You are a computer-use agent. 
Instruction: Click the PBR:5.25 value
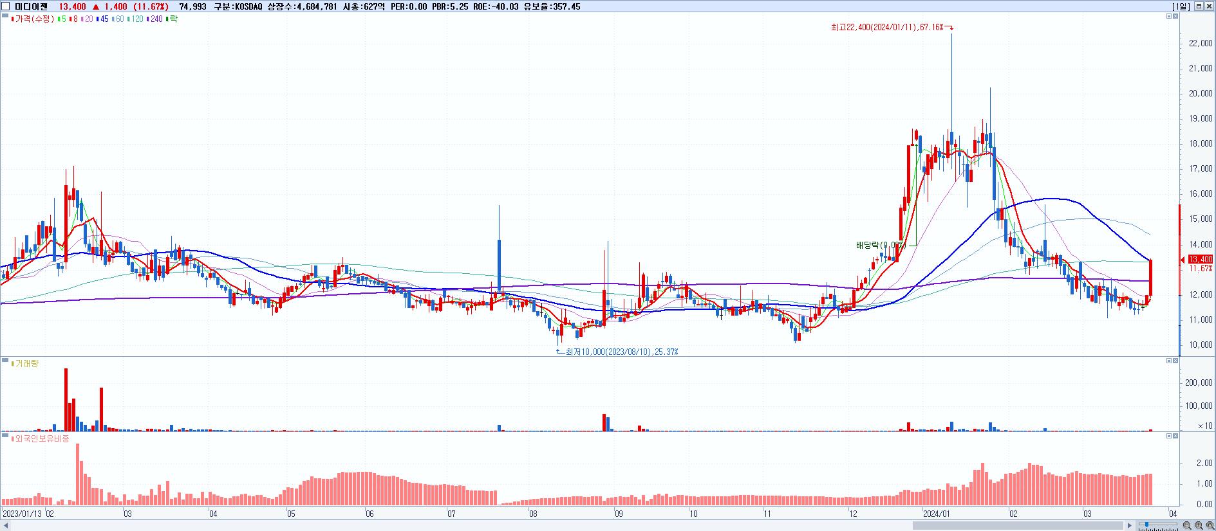(450, 6)
